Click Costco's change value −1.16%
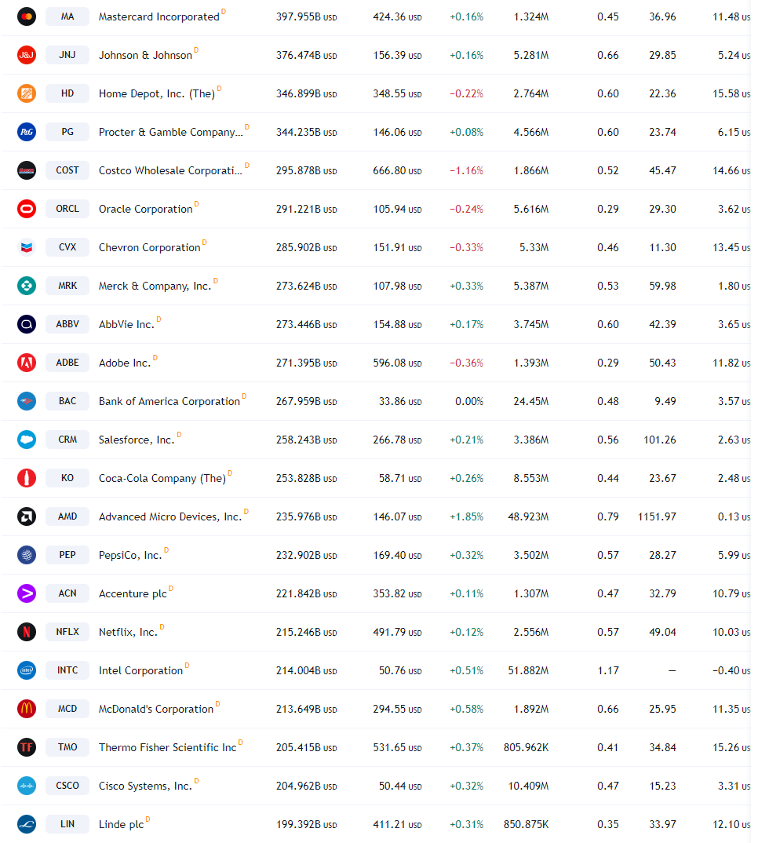The width and height of the screenshot is (758, 843). coord(466,170)
